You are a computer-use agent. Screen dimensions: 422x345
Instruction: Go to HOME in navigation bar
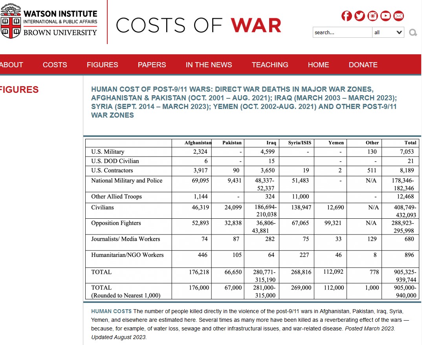318,65
